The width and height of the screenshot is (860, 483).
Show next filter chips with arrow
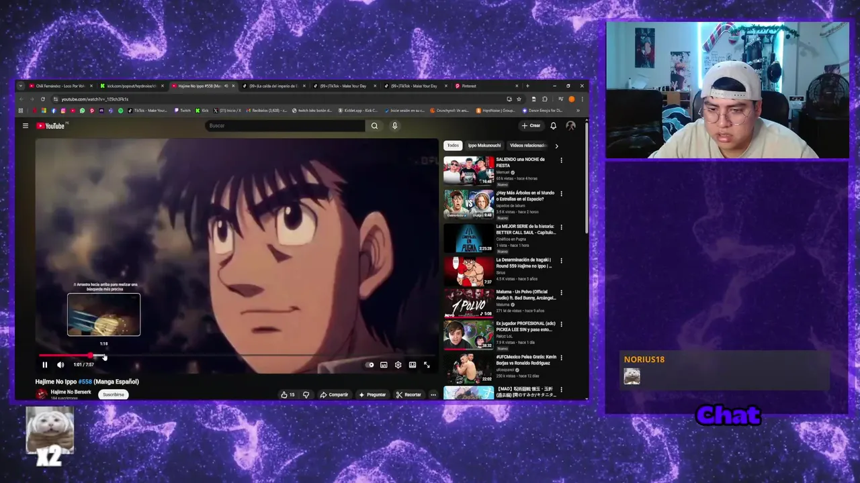click(556, 146)
